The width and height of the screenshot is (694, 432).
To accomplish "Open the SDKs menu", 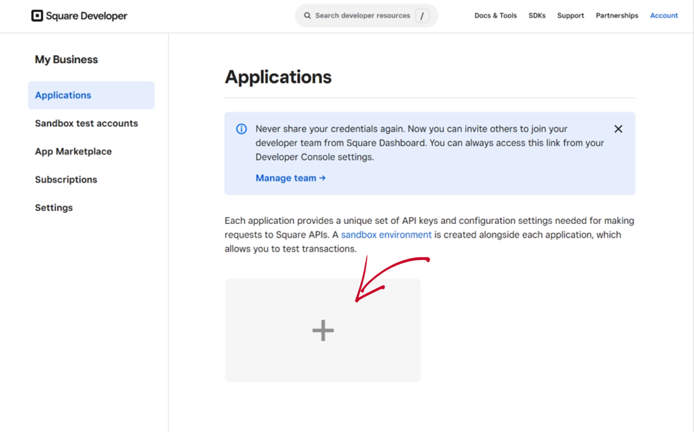I will [537, 16].
